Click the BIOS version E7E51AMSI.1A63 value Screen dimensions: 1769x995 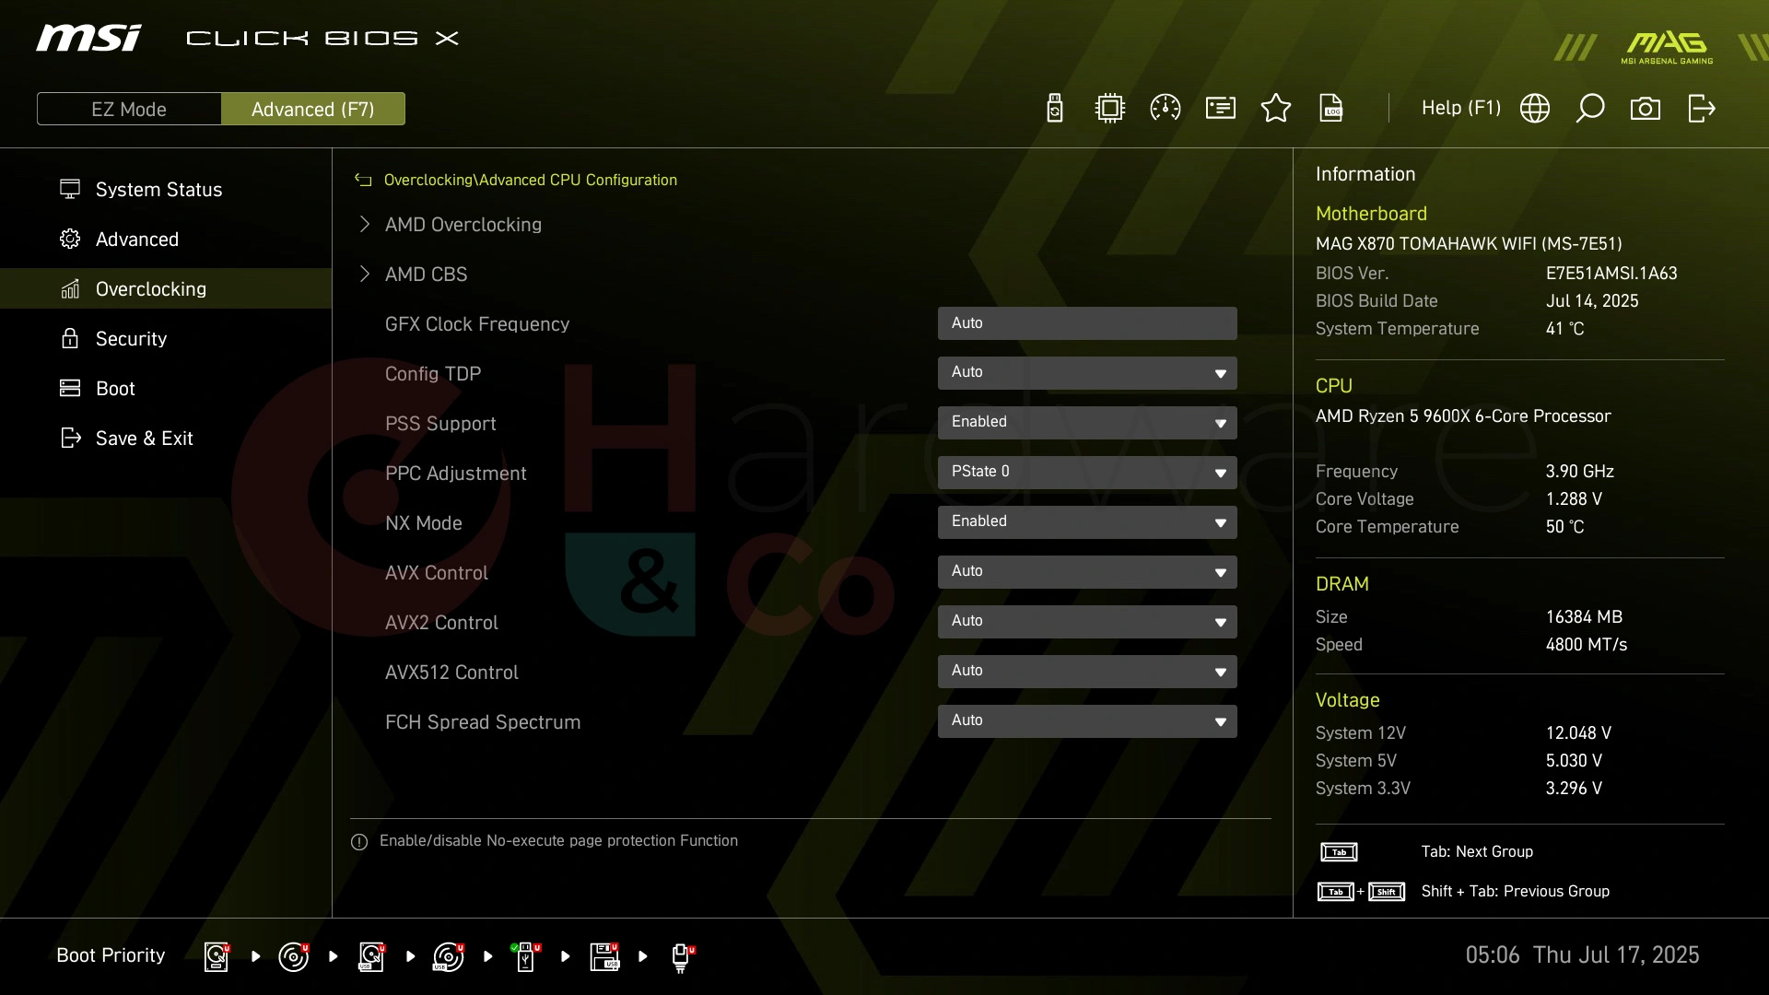pos(1611,274)
